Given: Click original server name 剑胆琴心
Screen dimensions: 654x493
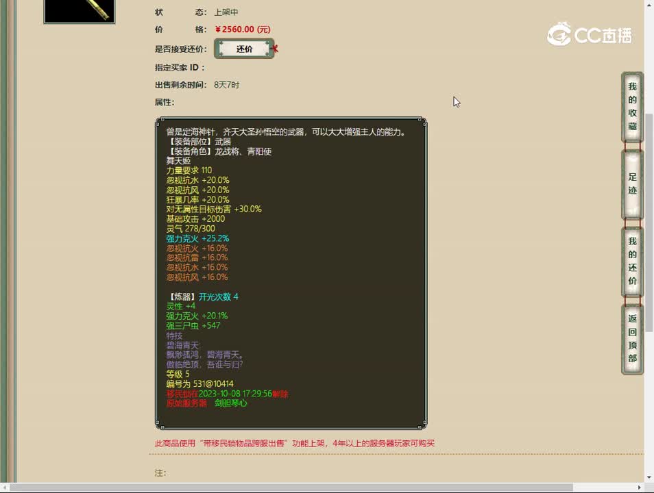Looking at the screenshot, I should [230, 403].
